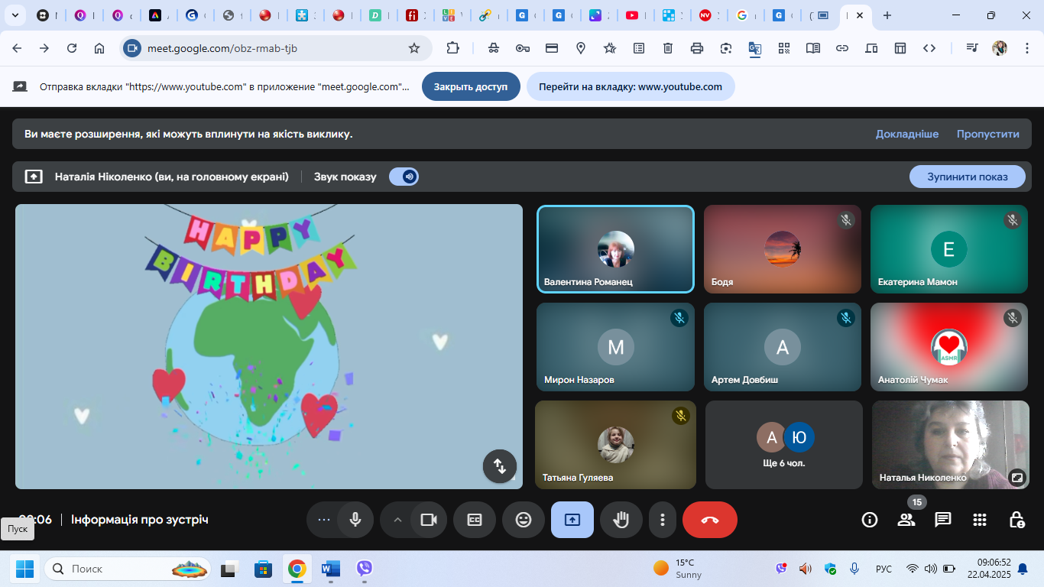Image resolution: width=1044 pixels, height=587 pixels.
Task: Open chat with everyone
Action: 943,520
